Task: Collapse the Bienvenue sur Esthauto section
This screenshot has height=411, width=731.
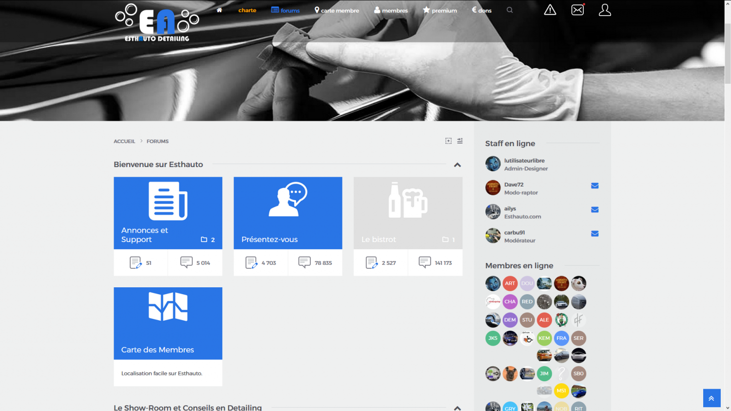Action: 457,165
